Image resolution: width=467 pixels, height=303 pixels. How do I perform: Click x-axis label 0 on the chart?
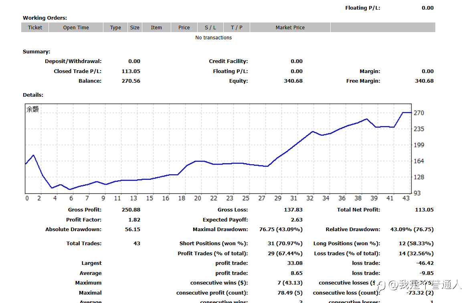click(27, 198)
